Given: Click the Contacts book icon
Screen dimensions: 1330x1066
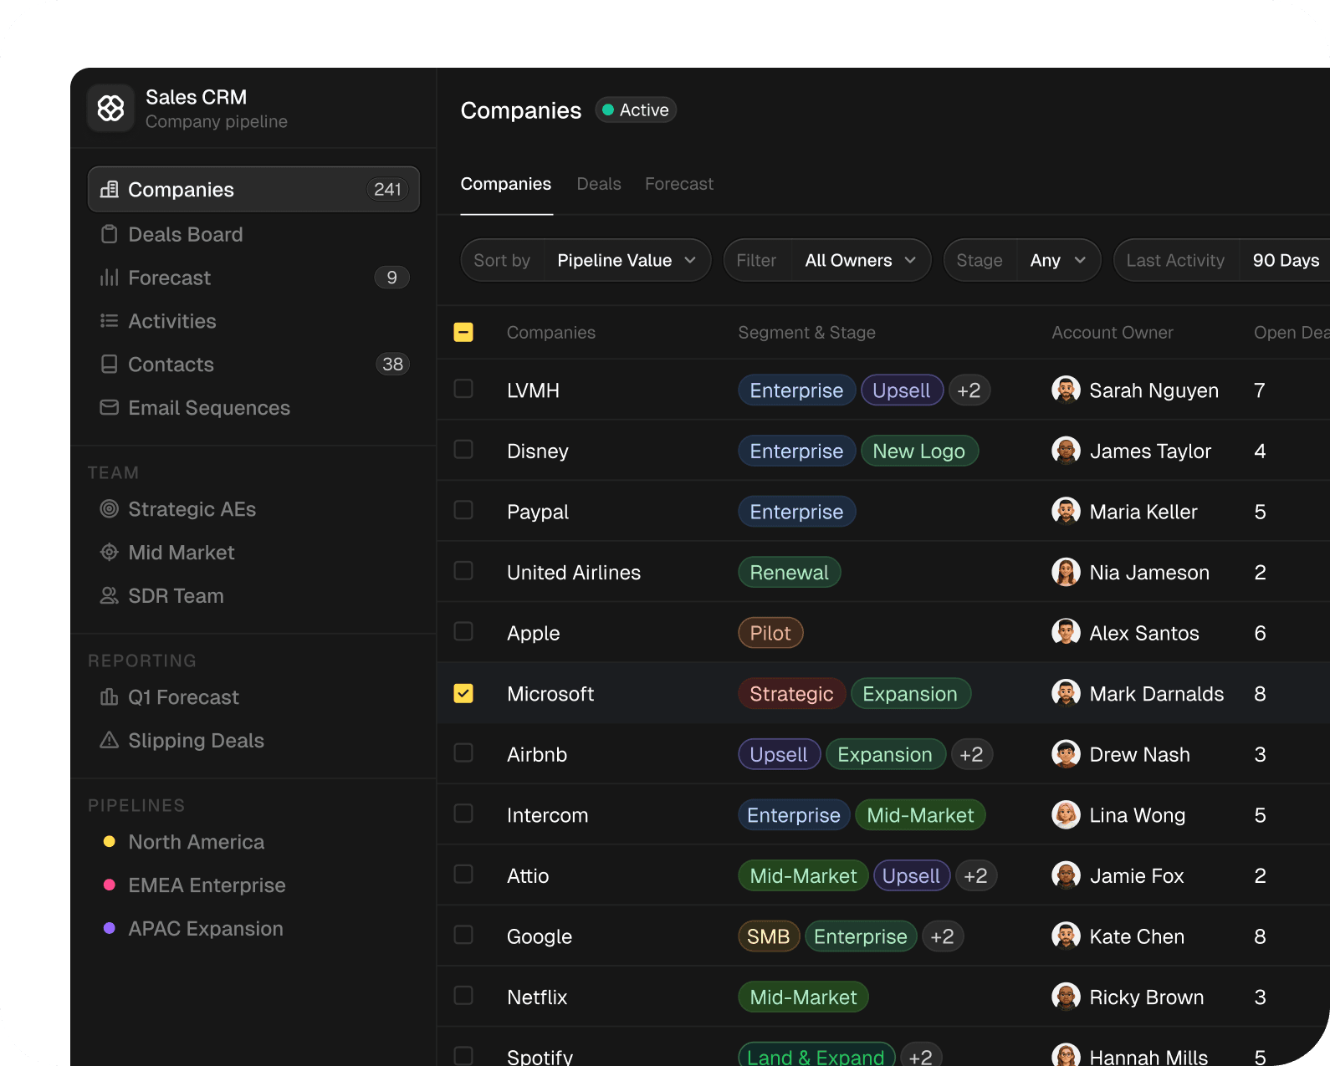Looking at the screenshot, I should click(x=109, y=365).
